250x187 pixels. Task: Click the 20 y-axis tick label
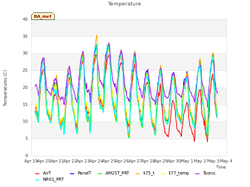tap(25, 87)
